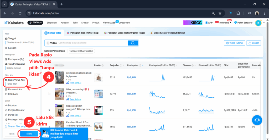Sort by Pendapatan column arrows

click(143, 65)
